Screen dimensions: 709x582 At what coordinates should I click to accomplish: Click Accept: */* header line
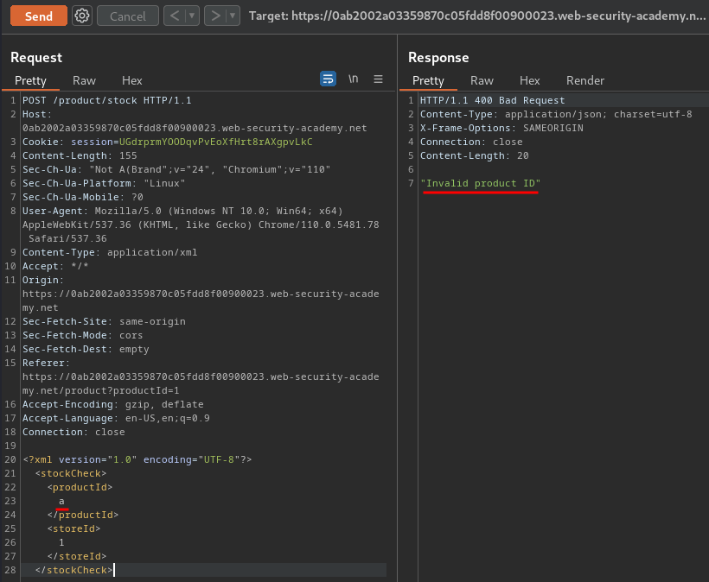point(55,266)
